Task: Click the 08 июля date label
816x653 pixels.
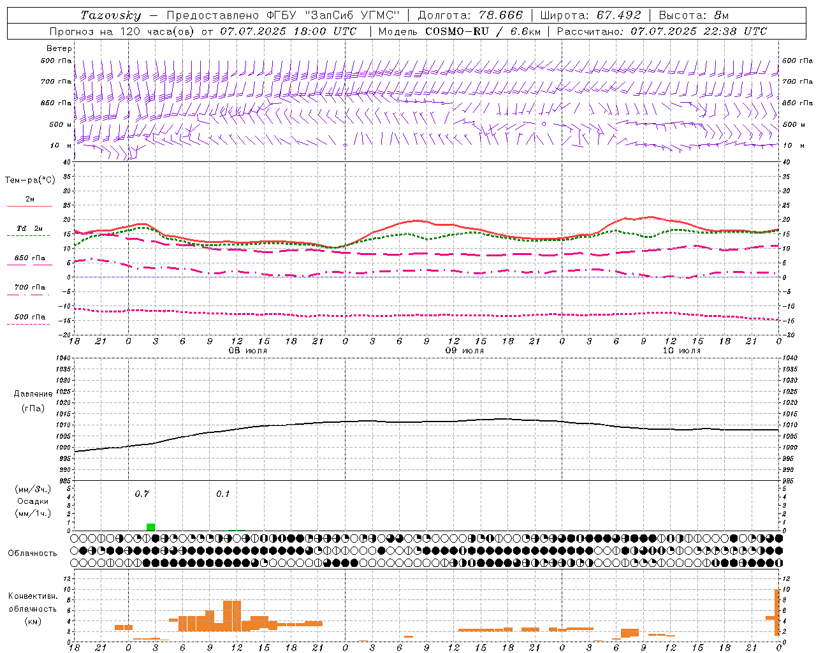Action: [248, 351]
